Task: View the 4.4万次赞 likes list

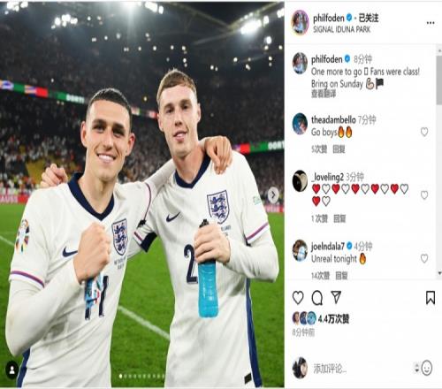Action: point(333,318)
